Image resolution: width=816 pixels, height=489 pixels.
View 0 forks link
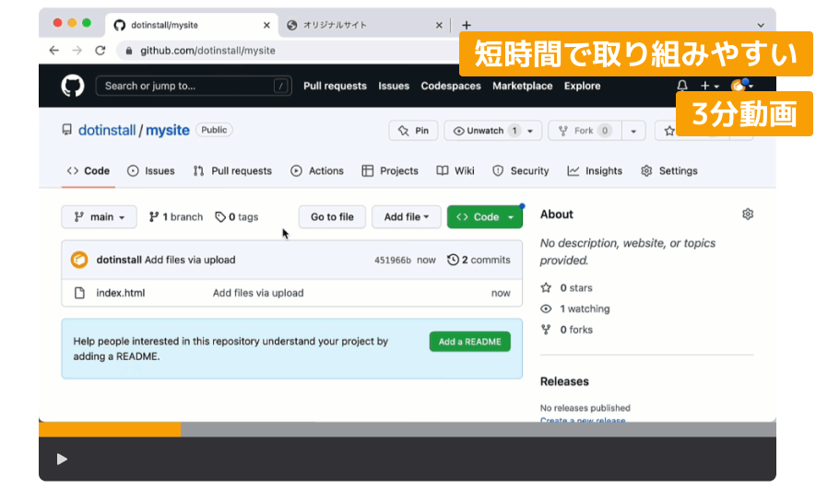[566, 330]
